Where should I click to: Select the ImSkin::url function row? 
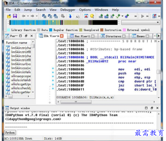pyautogui.click(x=18, y=64)
